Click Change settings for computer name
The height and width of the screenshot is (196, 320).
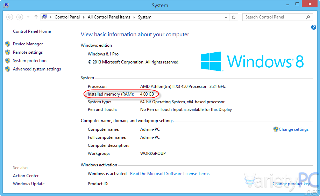click(x=293, y=129)
